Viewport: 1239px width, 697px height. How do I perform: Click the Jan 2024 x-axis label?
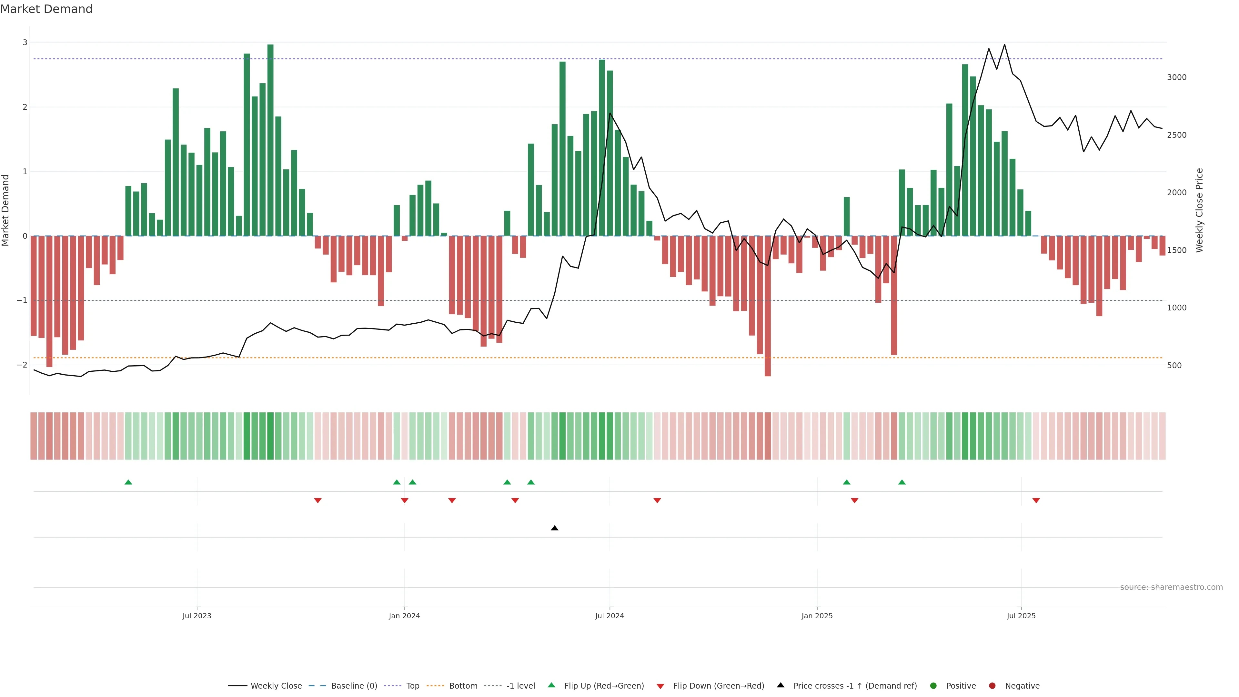click(405, 616)
